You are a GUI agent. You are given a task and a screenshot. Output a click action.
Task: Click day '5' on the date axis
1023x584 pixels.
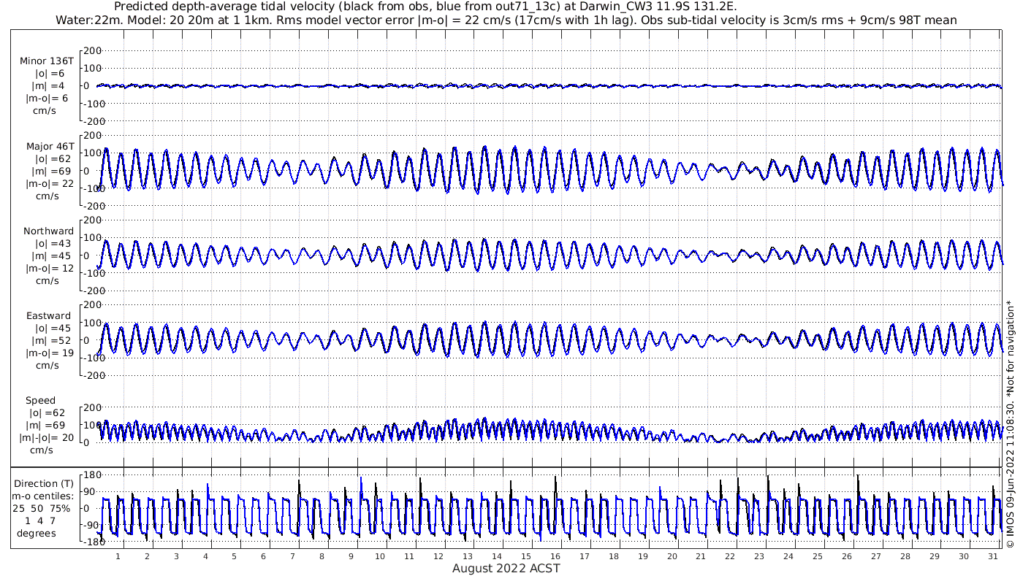(235, 556)
